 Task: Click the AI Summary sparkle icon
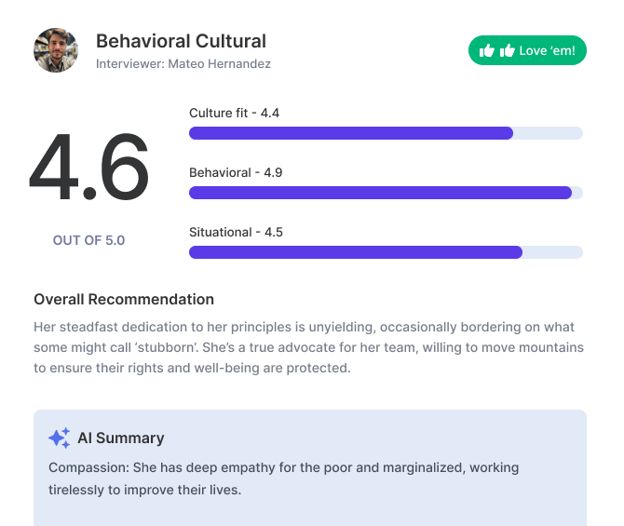point(59,438)
